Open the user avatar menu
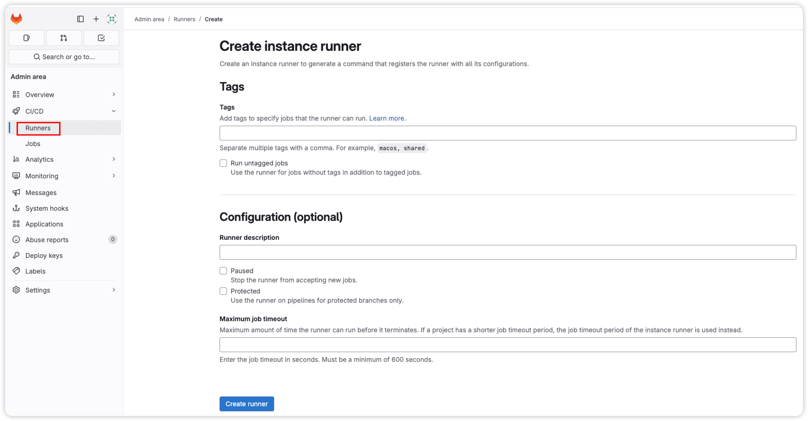Image resolution: width=808 pixels, height=421 pixels. [x=112, y=19]
